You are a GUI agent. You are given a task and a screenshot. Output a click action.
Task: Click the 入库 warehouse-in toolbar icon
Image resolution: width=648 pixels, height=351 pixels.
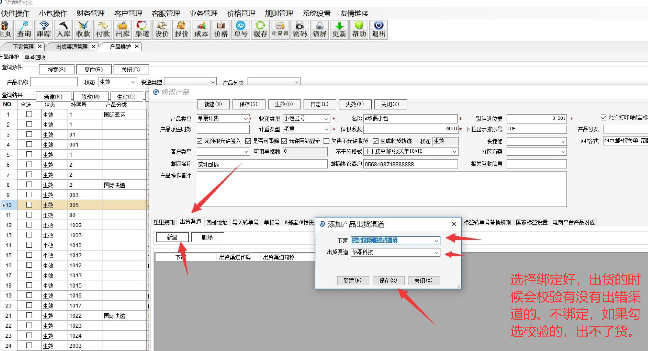point(63,29)
